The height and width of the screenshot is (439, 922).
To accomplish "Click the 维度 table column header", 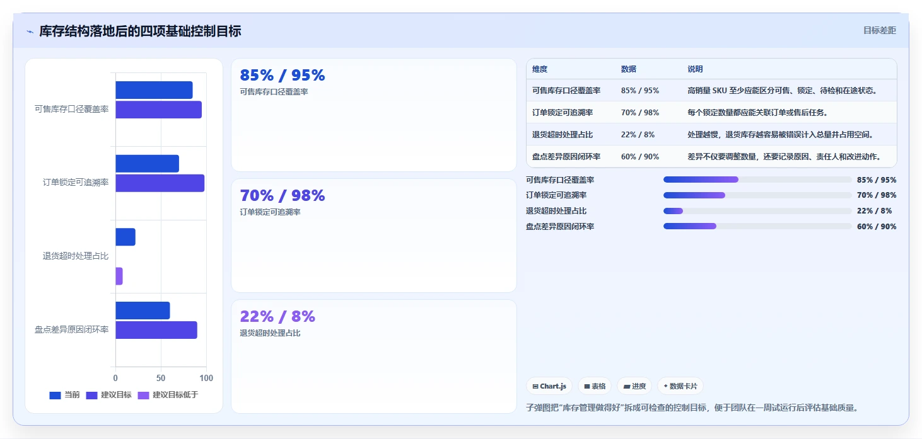I will tap(540, 69).
